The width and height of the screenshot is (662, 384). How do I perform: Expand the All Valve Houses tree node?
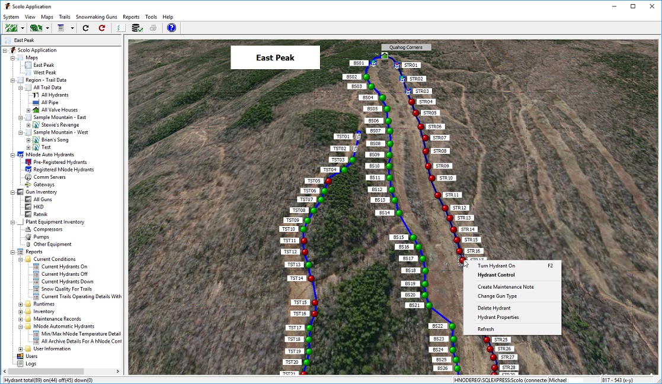coord(28,110)
